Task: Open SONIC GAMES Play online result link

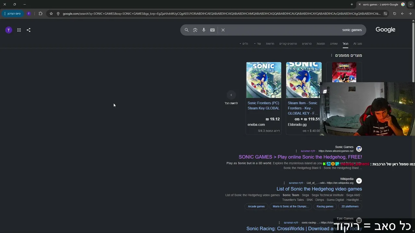Action: point(300,157)
